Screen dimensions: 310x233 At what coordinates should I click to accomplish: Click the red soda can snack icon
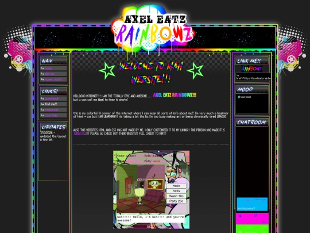[180, 171]
